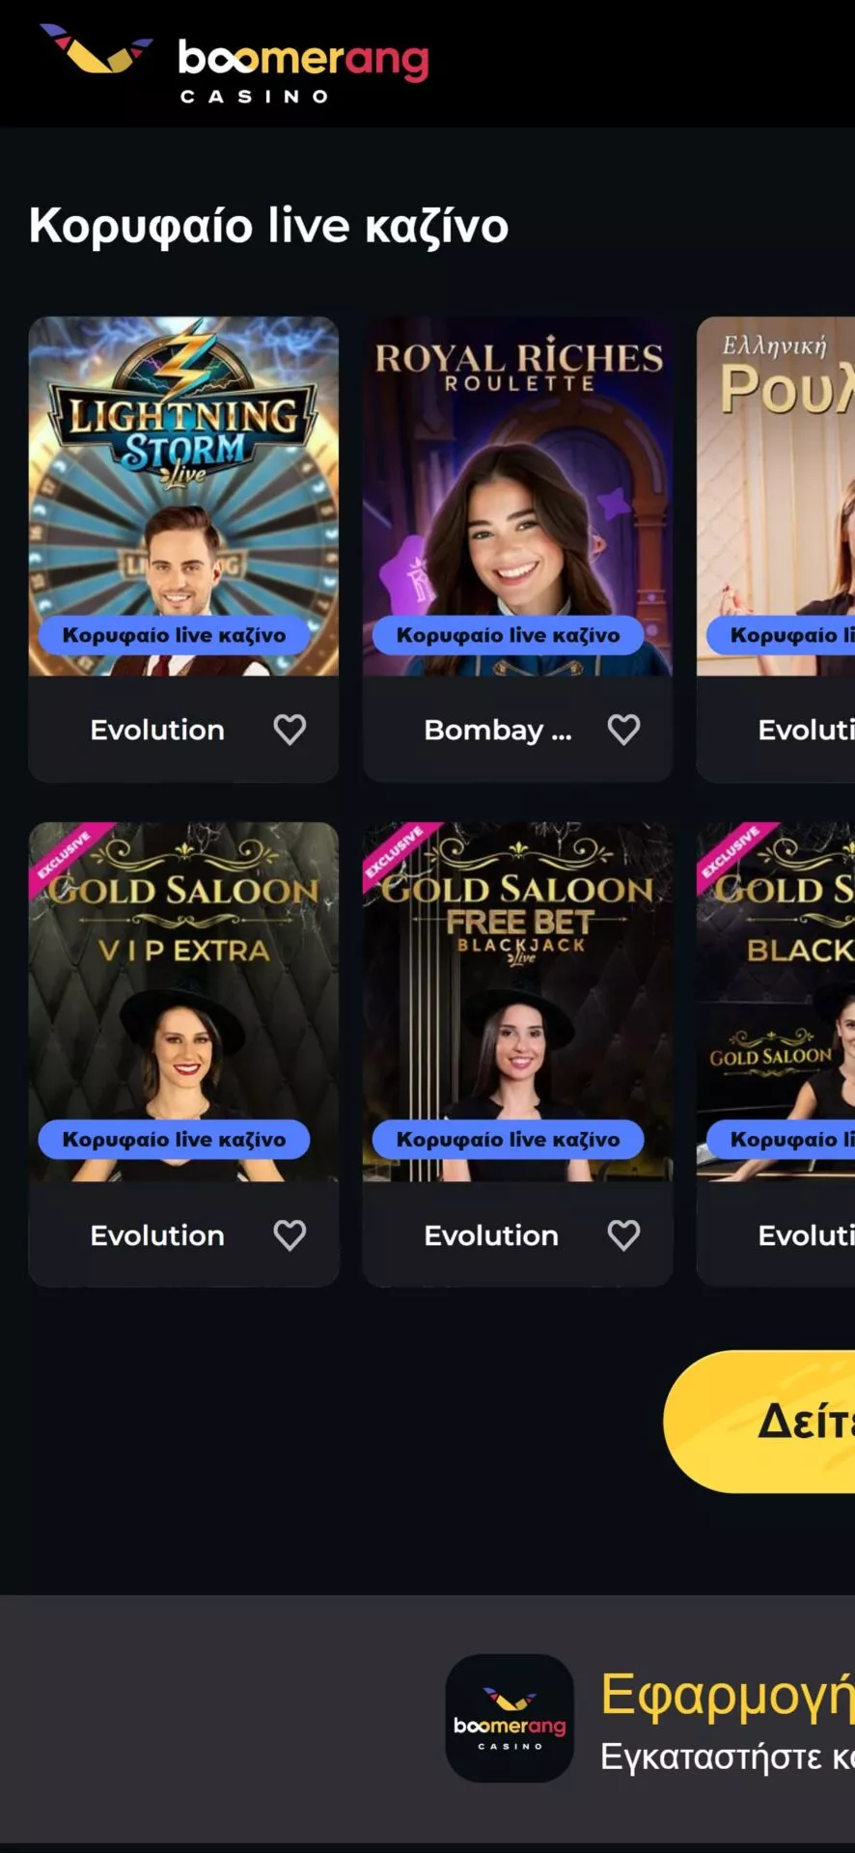Image resolution: width=855 pixels, height=1853 pixels.
Task: Launch Gold Saloon VIP Extra game
Action: [x=183, y=1002]
